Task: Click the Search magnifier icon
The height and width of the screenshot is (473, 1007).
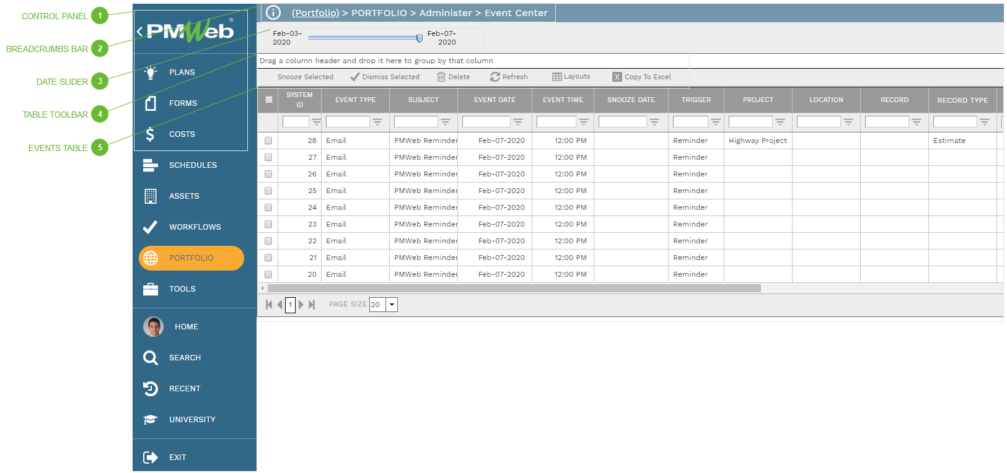Action: pyautogui.click(x=150, y=358)
